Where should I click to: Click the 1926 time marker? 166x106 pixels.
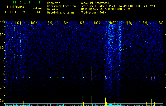(x=97, y=23)
